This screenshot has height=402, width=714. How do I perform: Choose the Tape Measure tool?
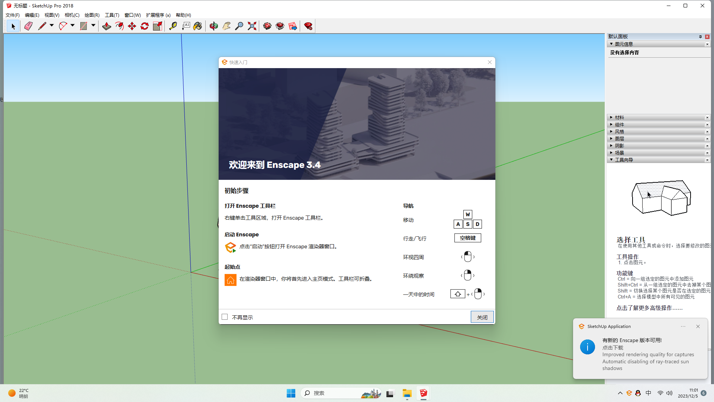pos(173,26)
